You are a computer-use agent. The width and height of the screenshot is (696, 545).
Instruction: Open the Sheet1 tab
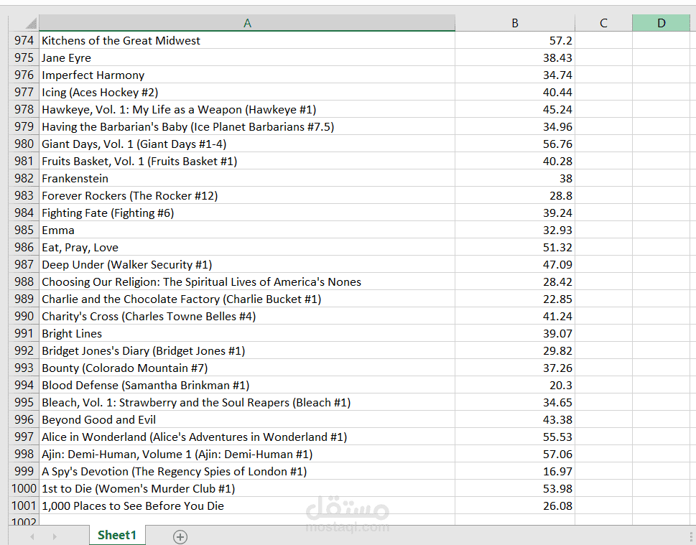(x=117, y=535)
